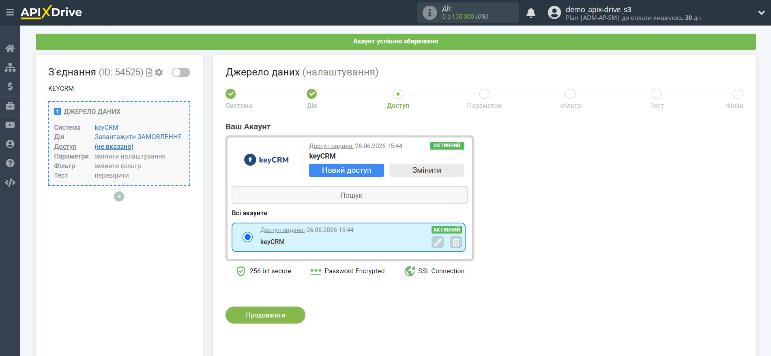Click the user profile avatar icon

pyautogui.click(x=554, y=13)
